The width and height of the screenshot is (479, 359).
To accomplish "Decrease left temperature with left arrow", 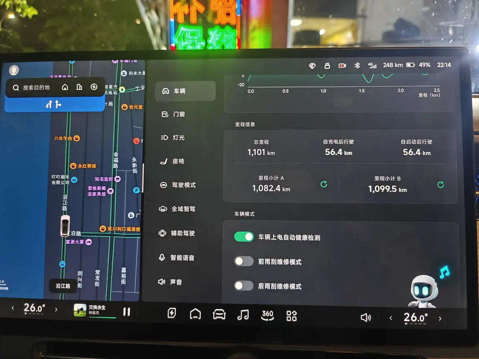I will click(12, 308).
